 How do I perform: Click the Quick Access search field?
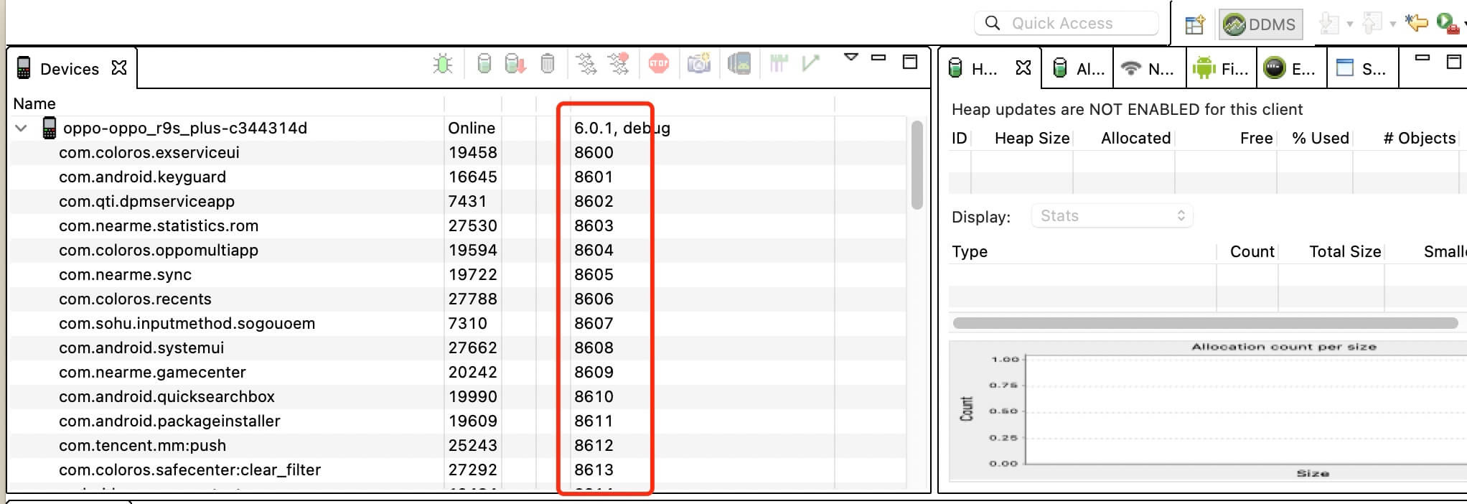pos(1066,24)
